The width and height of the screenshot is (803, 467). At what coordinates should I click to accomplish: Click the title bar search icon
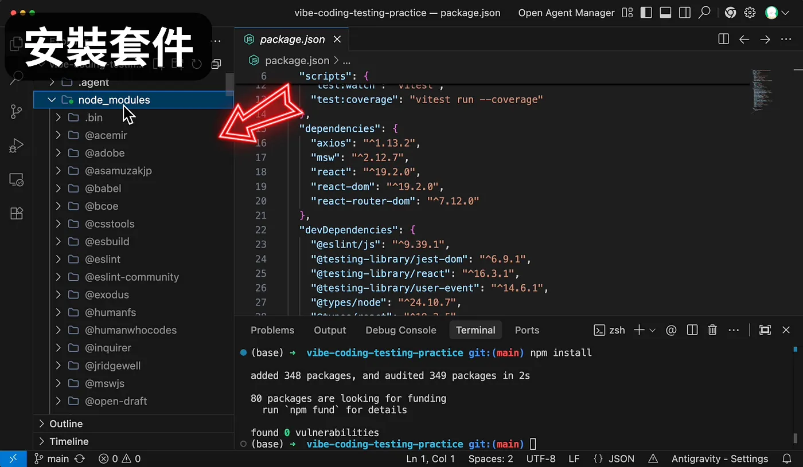(x=704, y=13)
